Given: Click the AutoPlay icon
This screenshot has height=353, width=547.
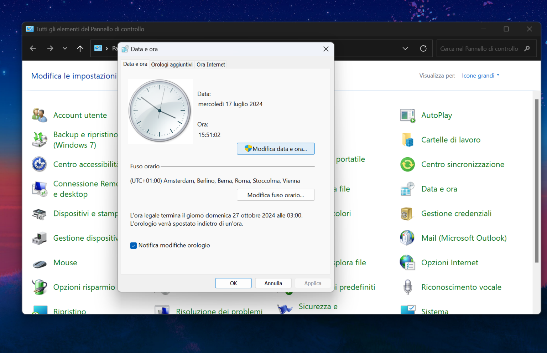Looking at the screenshot, I should (x=407, y=116).
